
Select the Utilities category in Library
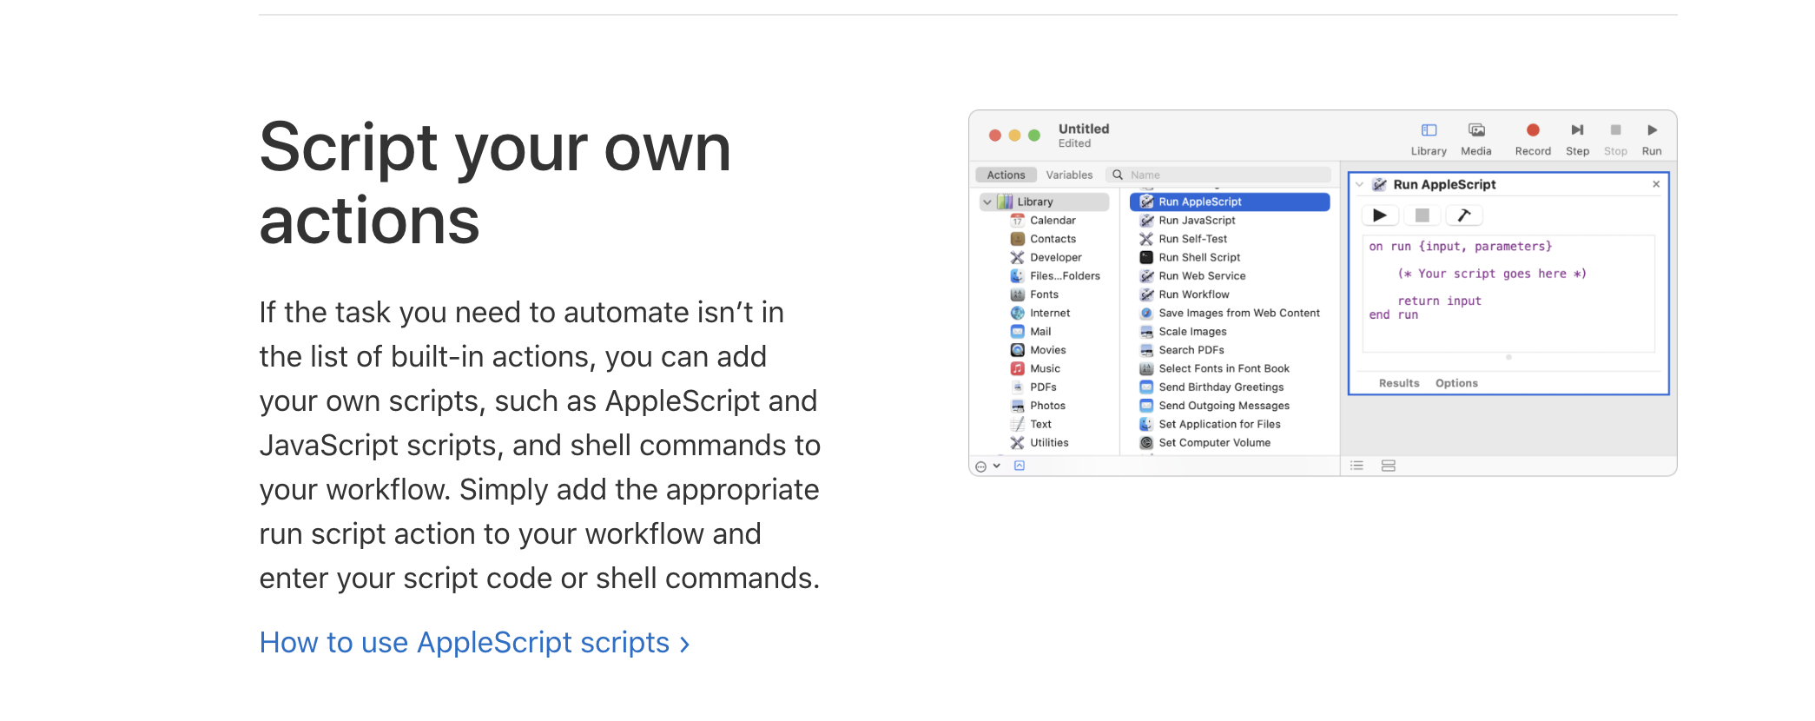(1049, 443)
